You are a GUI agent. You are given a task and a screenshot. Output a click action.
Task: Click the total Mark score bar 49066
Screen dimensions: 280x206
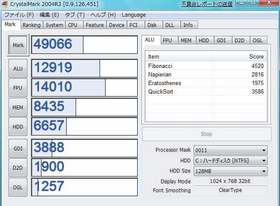coord(85,45)
